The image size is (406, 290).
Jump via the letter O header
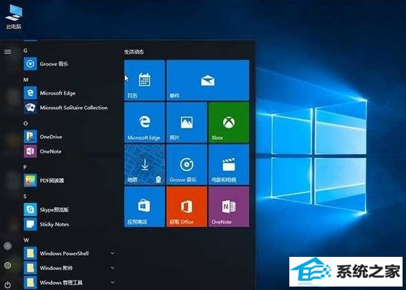pyautogui.click(x=26, y=124)
